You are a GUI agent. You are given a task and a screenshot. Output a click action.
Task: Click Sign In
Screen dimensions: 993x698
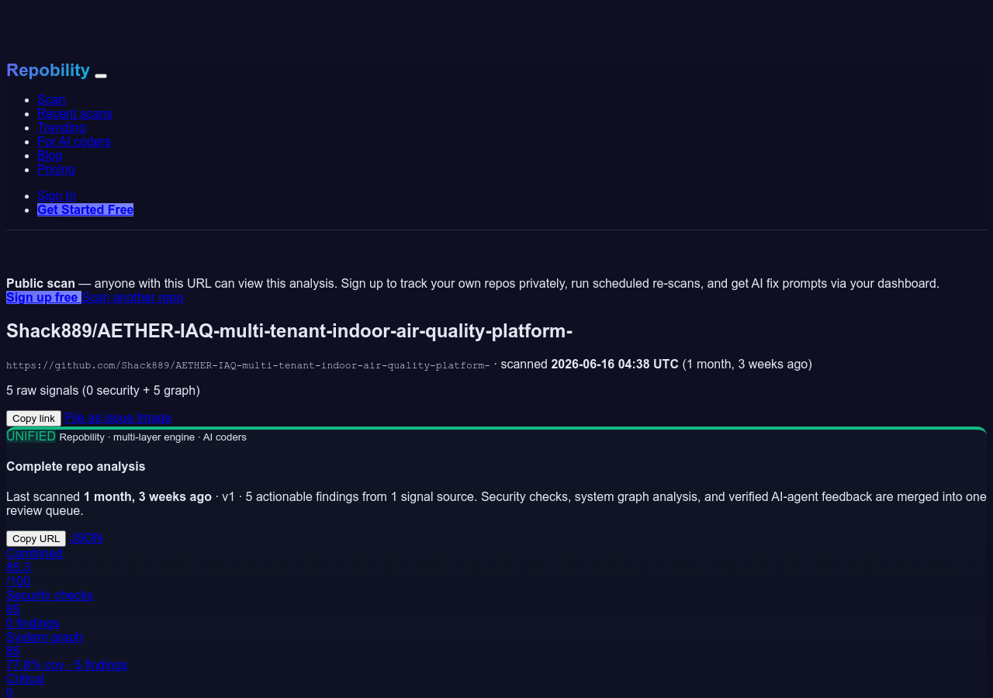click(x=57, y=195)
